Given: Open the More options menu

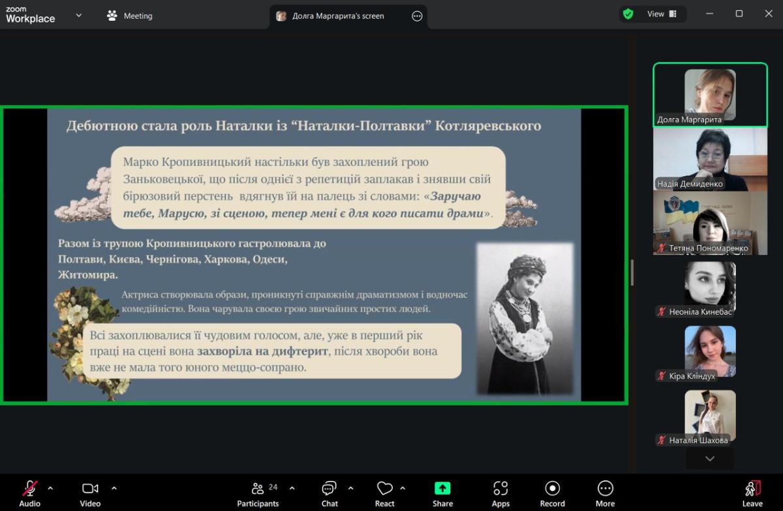Looking at the screenshot, I should [x=605, y=493].
